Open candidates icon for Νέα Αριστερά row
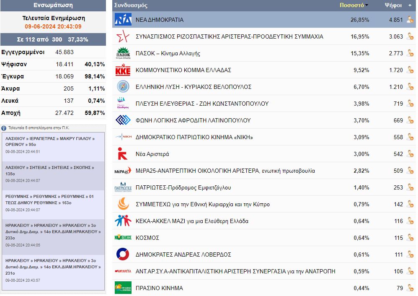The image size is (418, 296). pos(410,154)
